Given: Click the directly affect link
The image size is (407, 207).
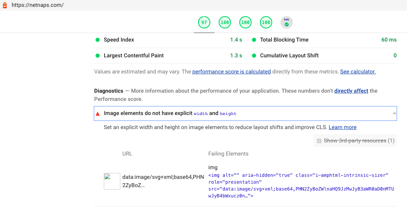Looking at the screenshot, I should pos(351,91).
